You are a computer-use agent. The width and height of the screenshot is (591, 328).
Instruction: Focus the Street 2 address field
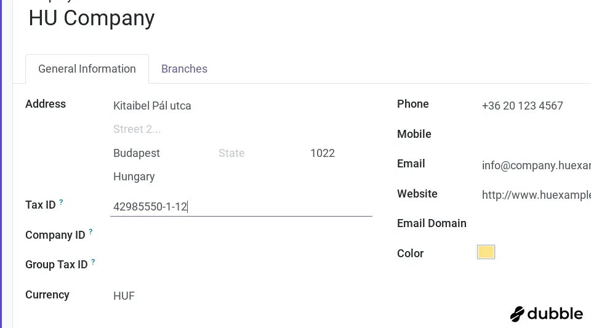(240, 129)
